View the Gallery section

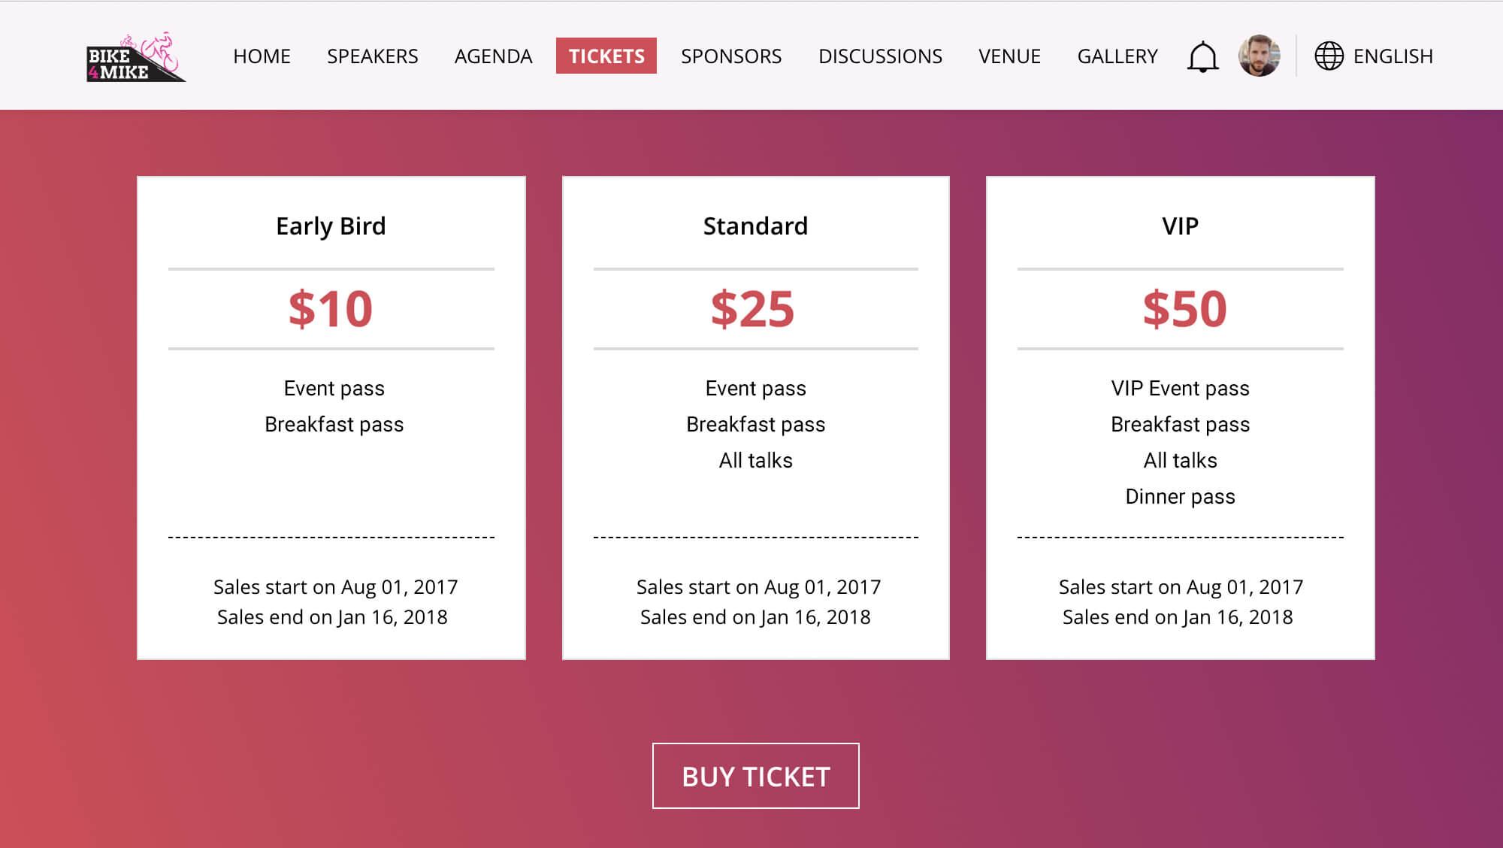[1117, 56]
